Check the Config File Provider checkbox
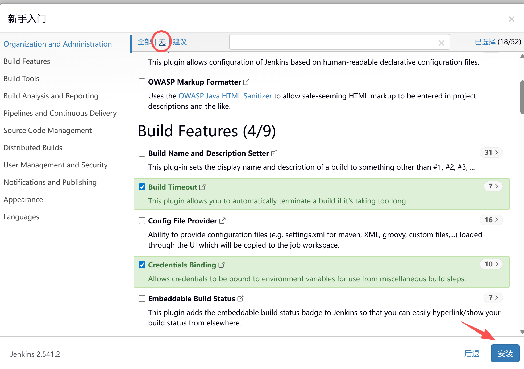524x369 pixels. [x=142, y=221]
